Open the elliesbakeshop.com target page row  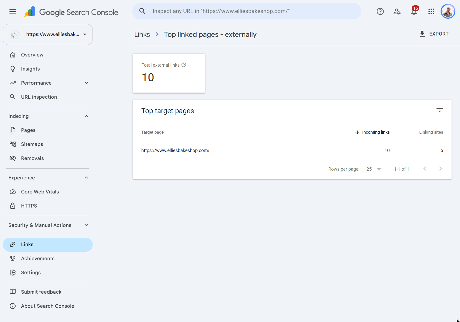[292, 151]
